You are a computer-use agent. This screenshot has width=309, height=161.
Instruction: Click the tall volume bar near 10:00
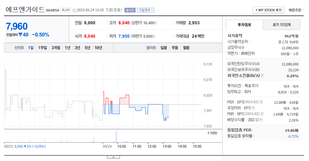(x=116, y=137)
